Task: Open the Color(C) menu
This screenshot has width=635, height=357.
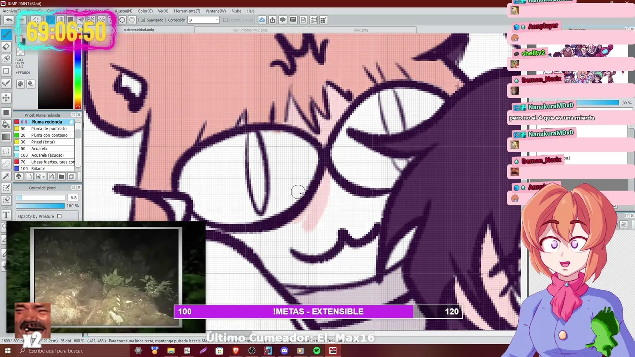Action: (145, 11)
